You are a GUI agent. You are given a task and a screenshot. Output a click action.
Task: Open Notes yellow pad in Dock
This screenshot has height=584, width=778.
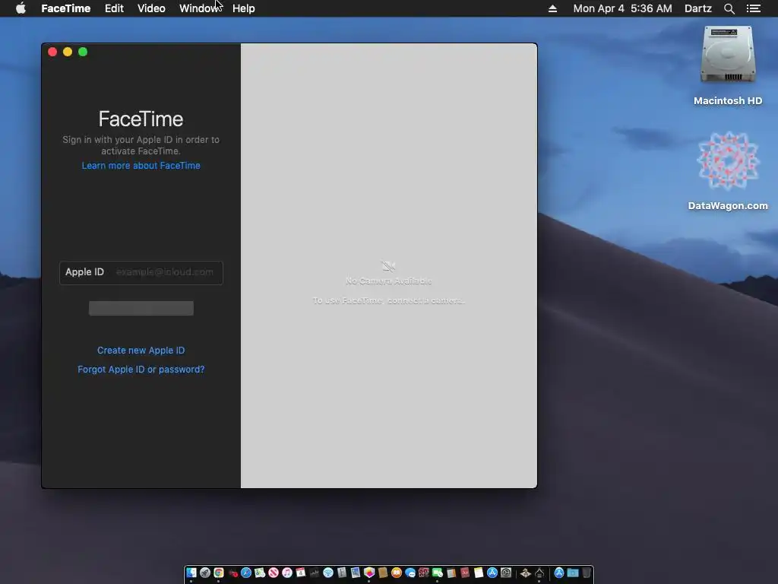pyautogui.click(x=479, y=573)
